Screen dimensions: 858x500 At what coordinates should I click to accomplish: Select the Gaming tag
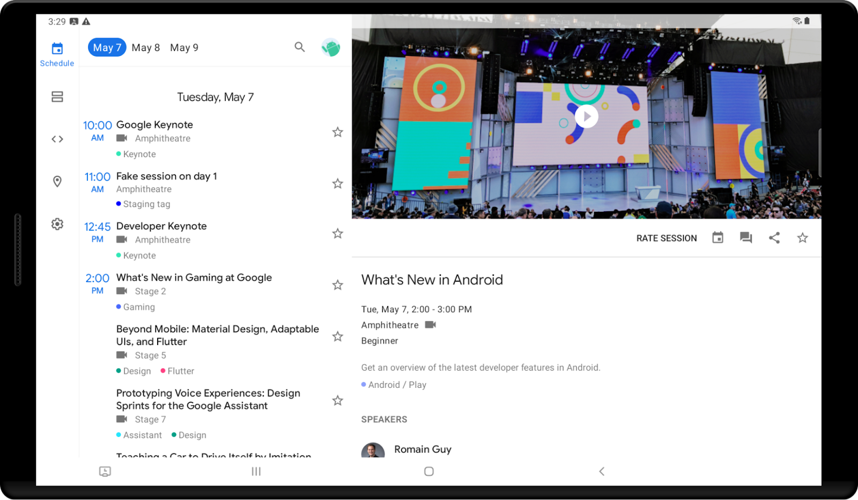click(x=136, y=307)
